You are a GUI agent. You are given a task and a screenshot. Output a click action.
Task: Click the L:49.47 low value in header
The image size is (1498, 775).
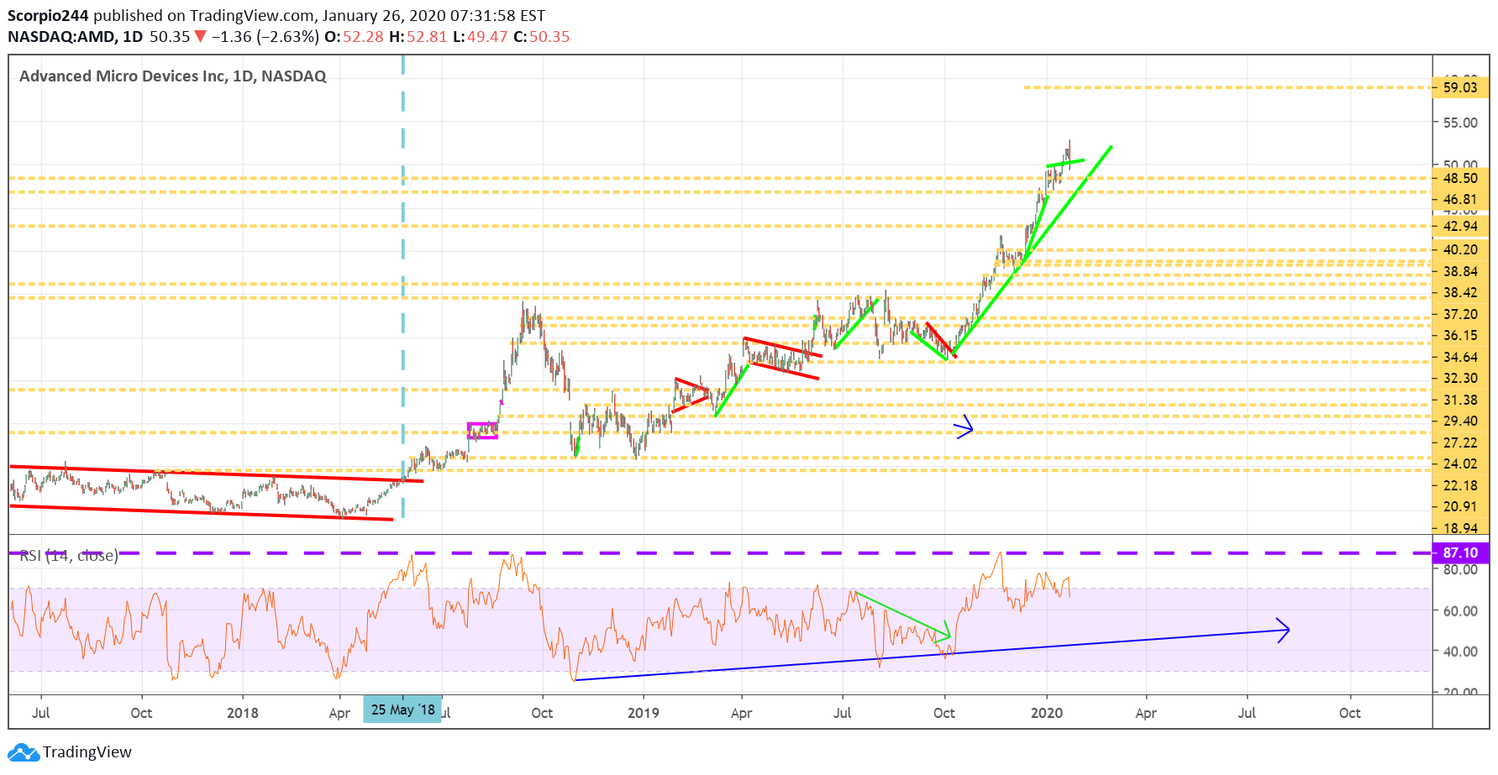[x=480, y=37]
